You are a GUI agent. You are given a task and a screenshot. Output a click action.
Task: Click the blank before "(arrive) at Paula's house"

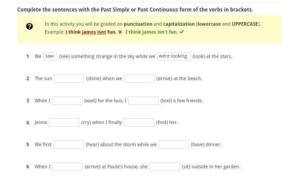[x=67, y=167]
